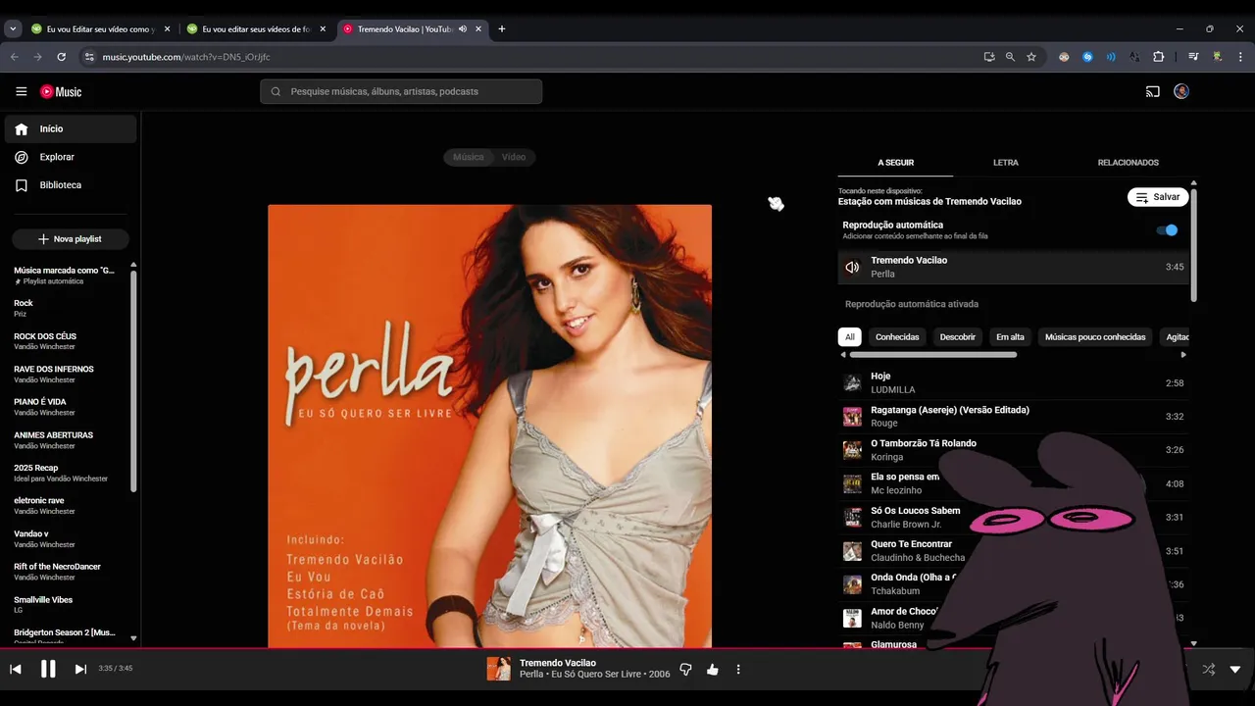Collapse the player page arrow
This screenshot has width=1255, height=706.
[1235, 669]
